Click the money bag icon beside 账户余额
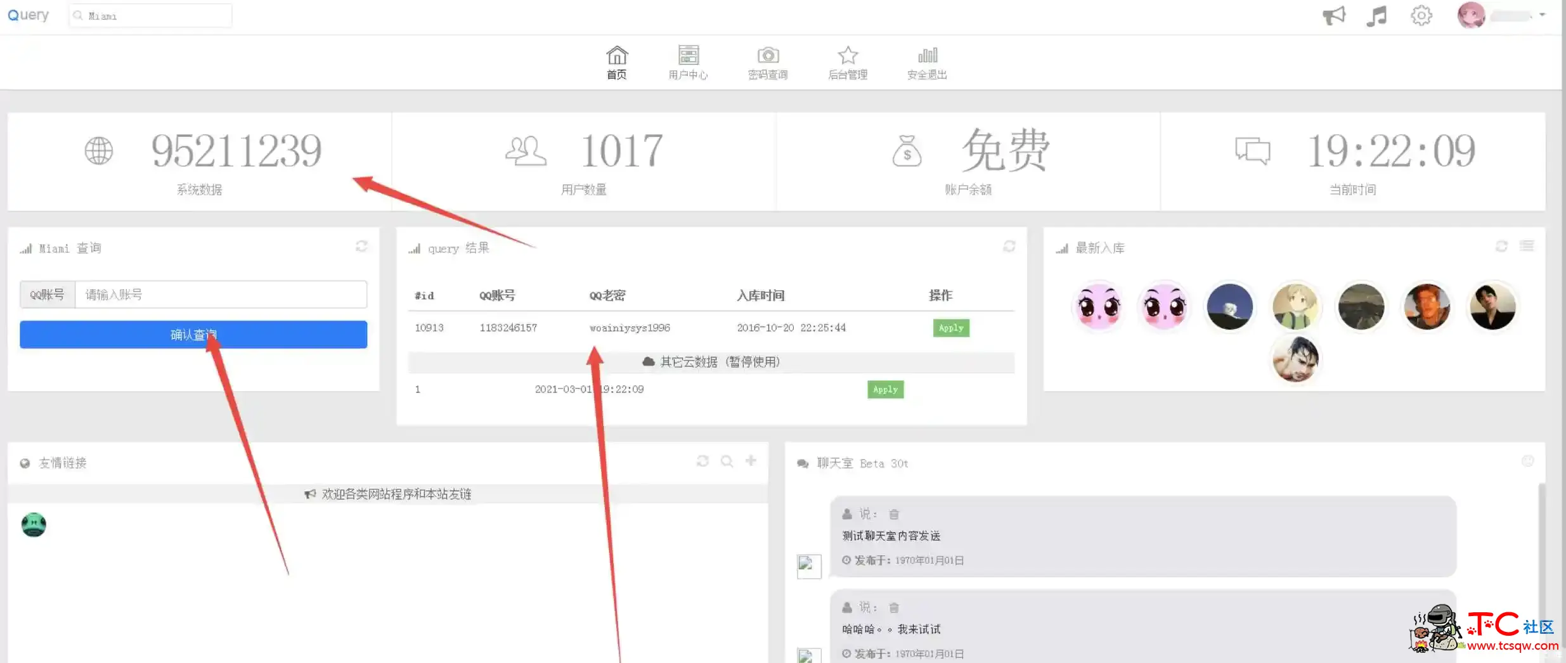 tap(907, 151)
